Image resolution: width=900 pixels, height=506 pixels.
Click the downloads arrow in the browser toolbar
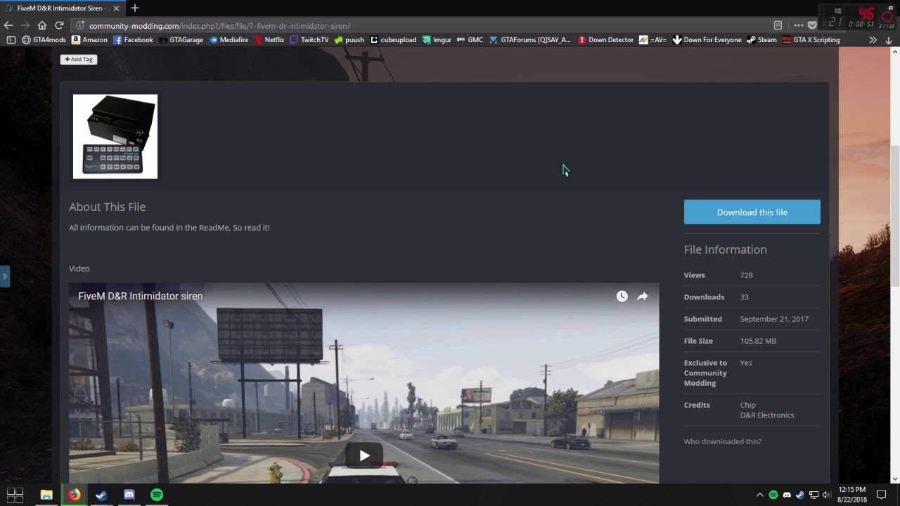point(889,40)
